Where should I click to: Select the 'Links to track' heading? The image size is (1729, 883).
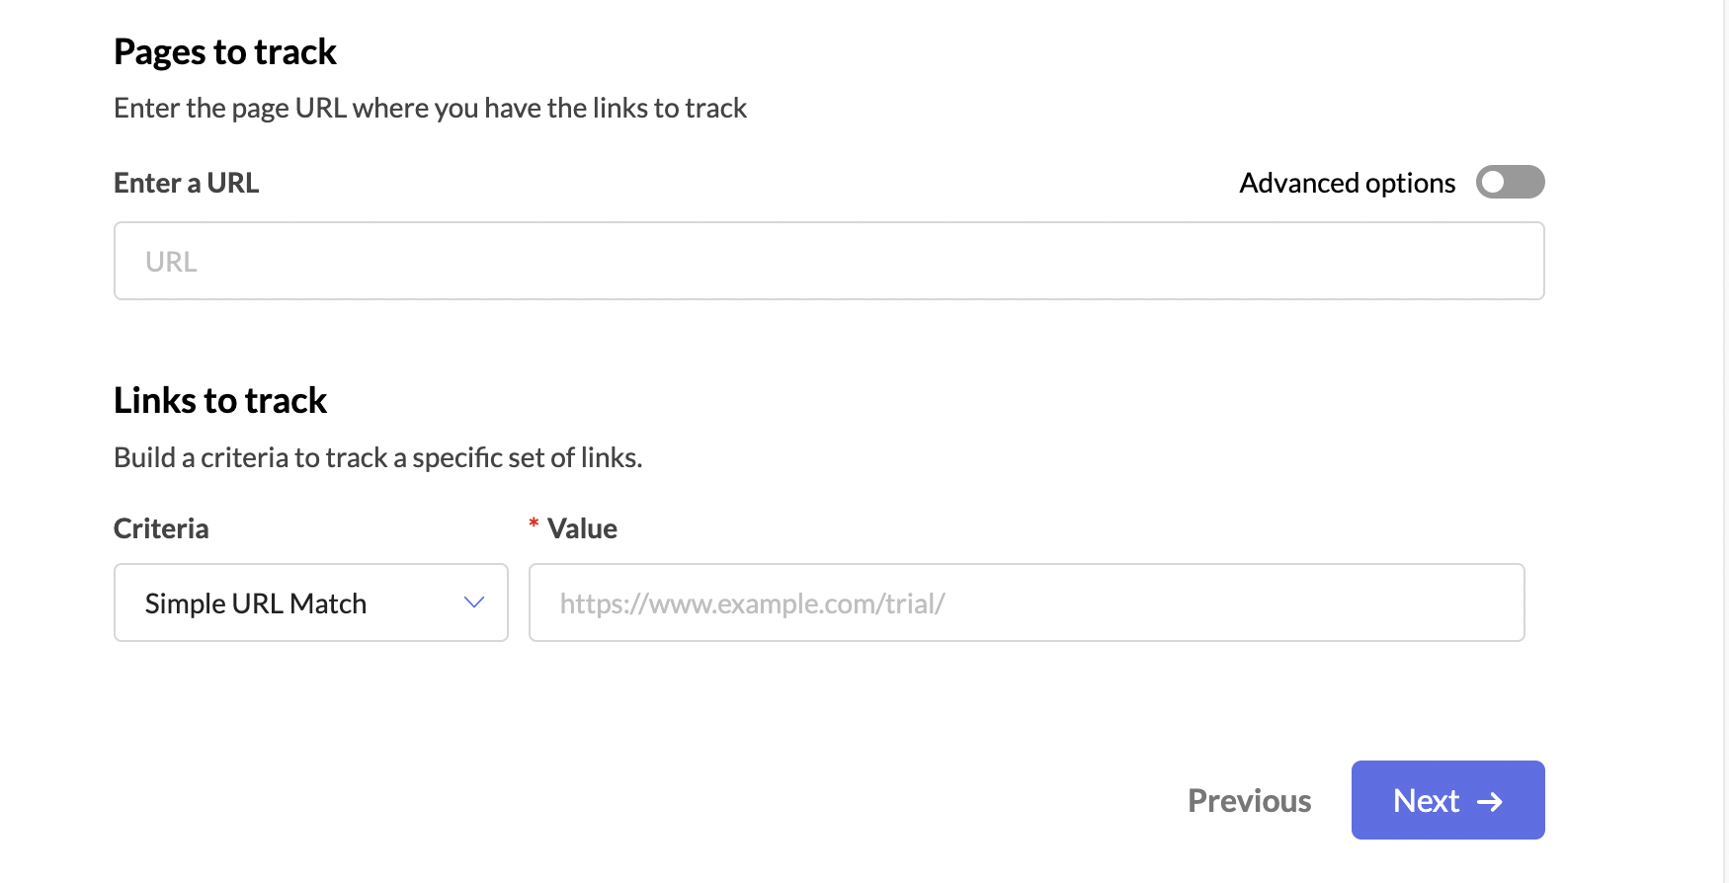220,400
